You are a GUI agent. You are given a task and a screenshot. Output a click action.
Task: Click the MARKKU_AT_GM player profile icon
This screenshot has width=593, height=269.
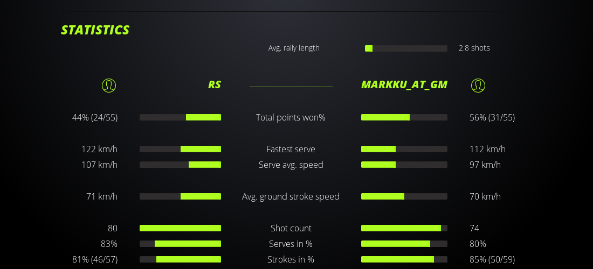[x=478, y=85]
